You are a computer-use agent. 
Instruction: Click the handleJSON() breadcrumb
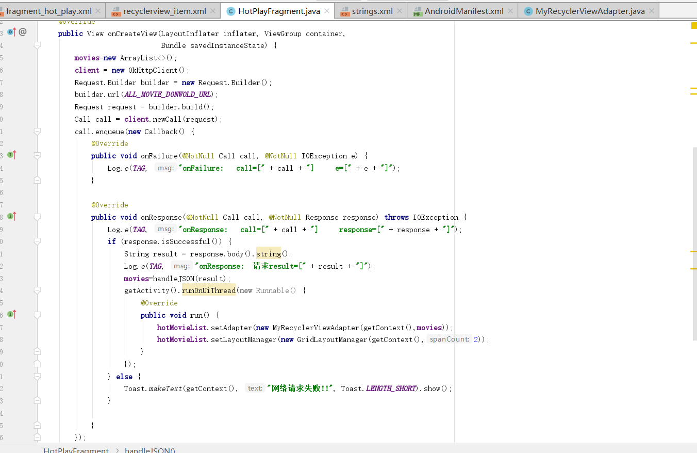pyautogui.click(x=150, y=450)
